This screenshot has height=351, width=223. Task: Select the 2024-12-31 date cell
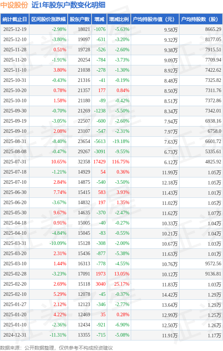tap(15, 335)
